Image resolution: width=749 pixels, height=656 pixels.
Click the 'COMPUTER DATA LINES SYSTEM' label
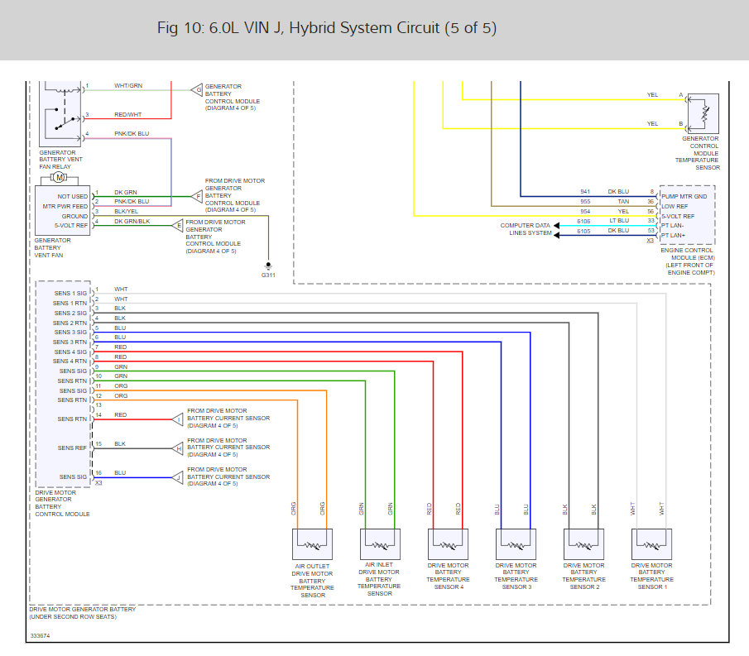526,229
